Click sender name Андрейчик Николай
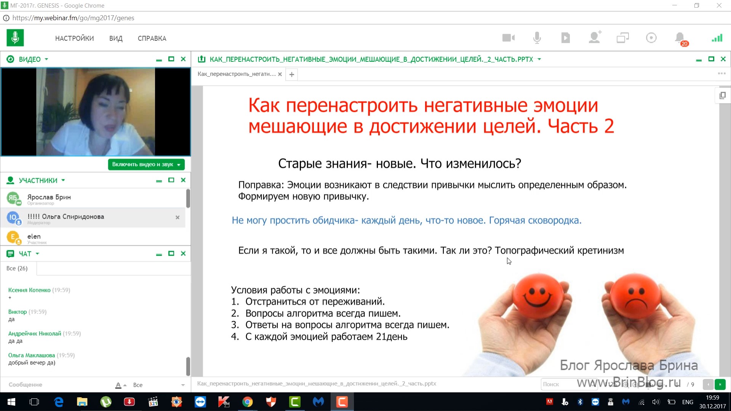The height and width of the screenshot is (411, 731). [35, 333]
